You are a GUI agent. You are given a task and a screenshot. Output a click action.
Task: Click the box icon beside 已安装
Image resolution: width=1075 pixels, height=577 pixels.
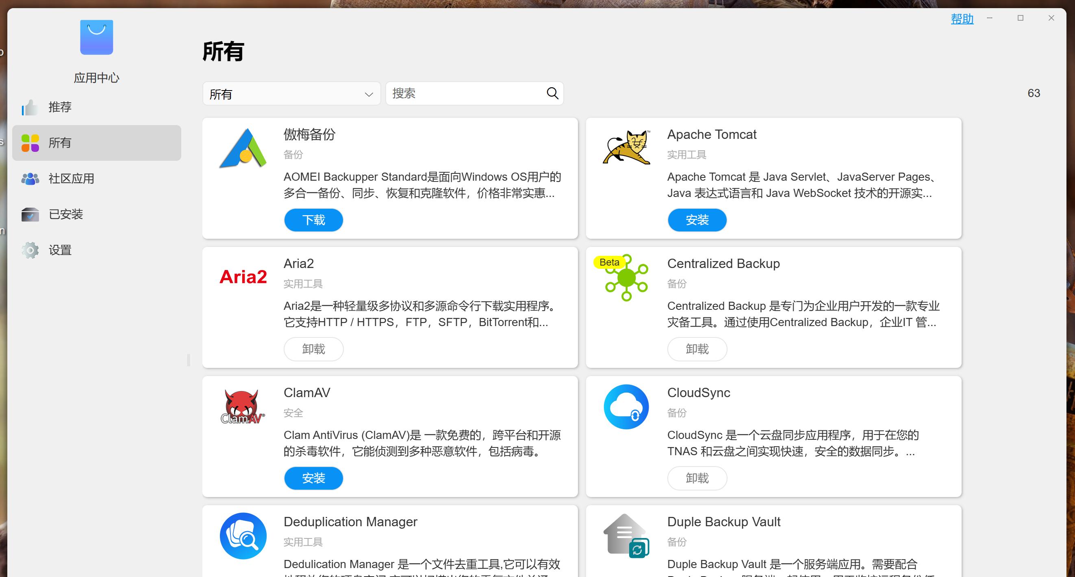coord(30,214)
